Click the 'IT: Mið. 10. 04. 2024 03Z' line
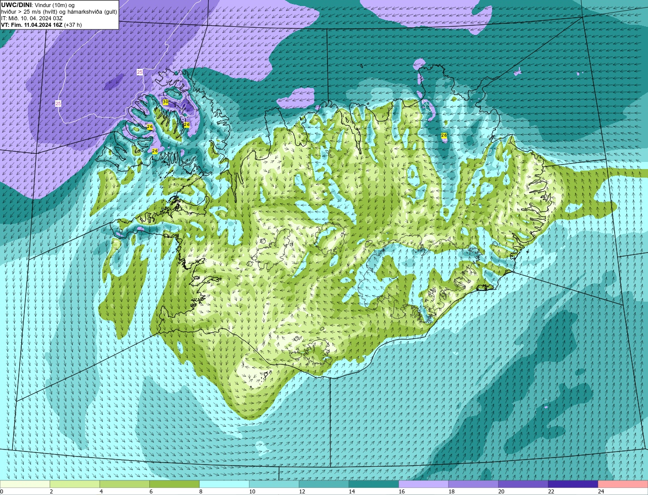The height and width of the screenshot is (495, 648). point(32,18)
